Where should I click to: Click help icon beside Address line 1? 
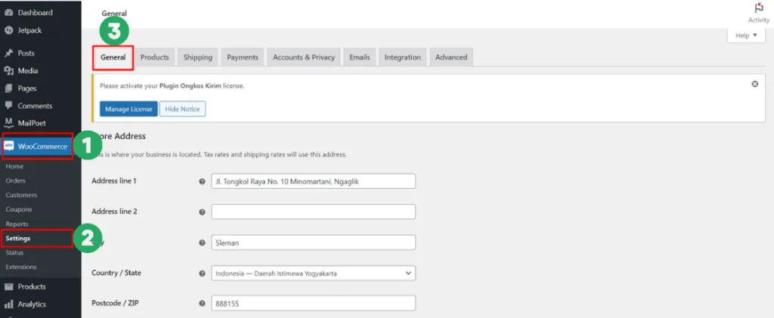click(x=202, y=181)
